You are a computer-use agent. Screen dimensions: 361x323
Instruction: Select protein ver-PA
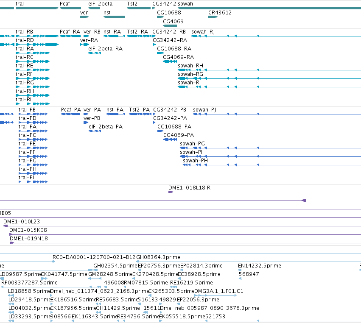click(x=92, y=110)
